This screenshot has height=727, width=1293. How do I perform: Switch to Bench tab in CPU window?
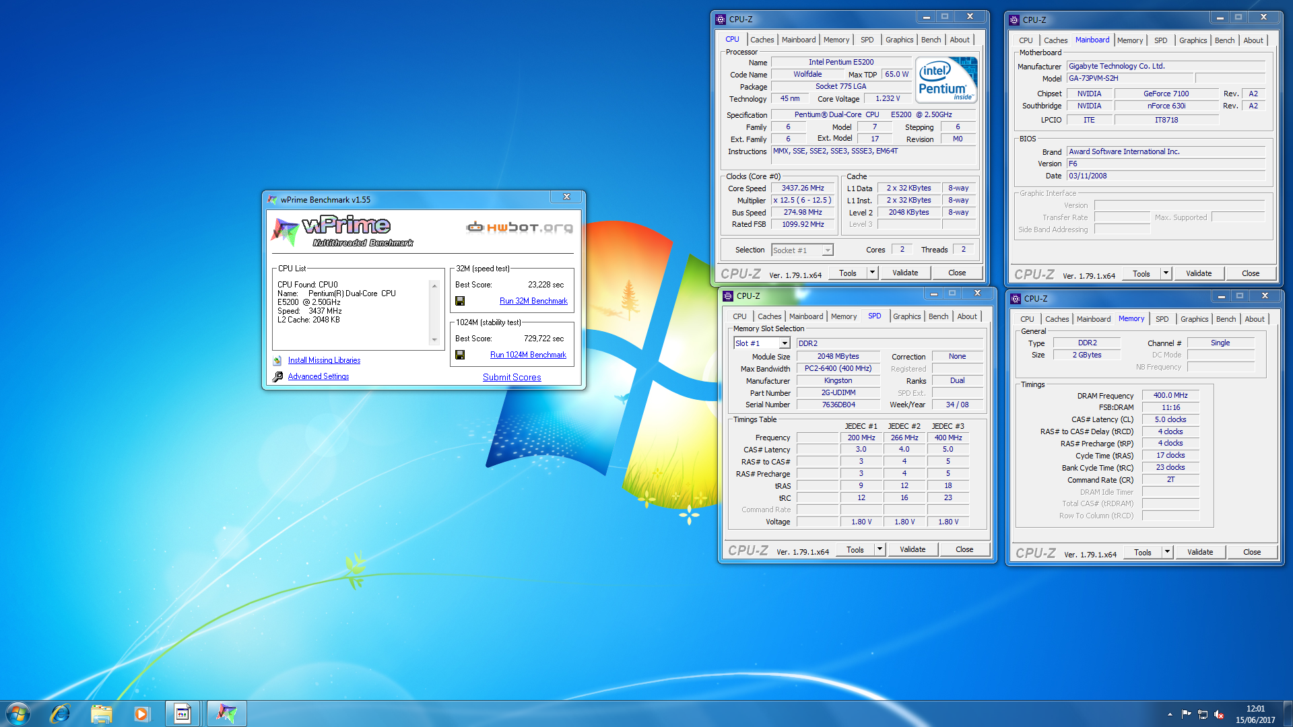[x=931, y=40]
